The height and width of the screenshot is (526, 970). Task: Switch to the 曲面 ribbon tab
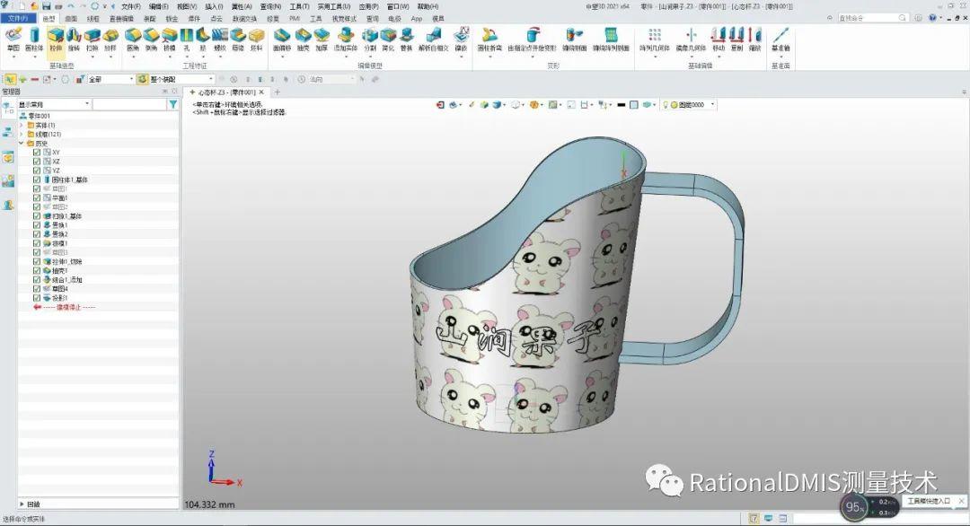(x=71, y=19)
